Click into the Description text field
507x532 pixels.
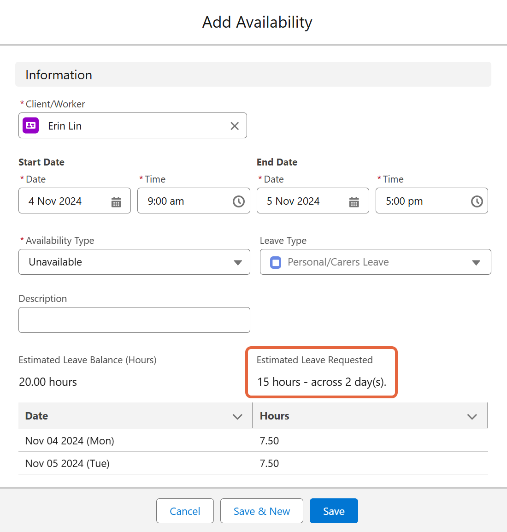pyautogui.click(x=134, y=320)
